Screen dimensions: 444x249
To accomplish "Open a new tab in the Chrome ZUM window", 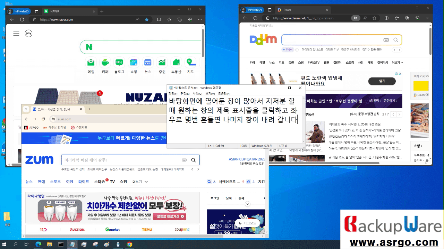I will coord(89,109).
